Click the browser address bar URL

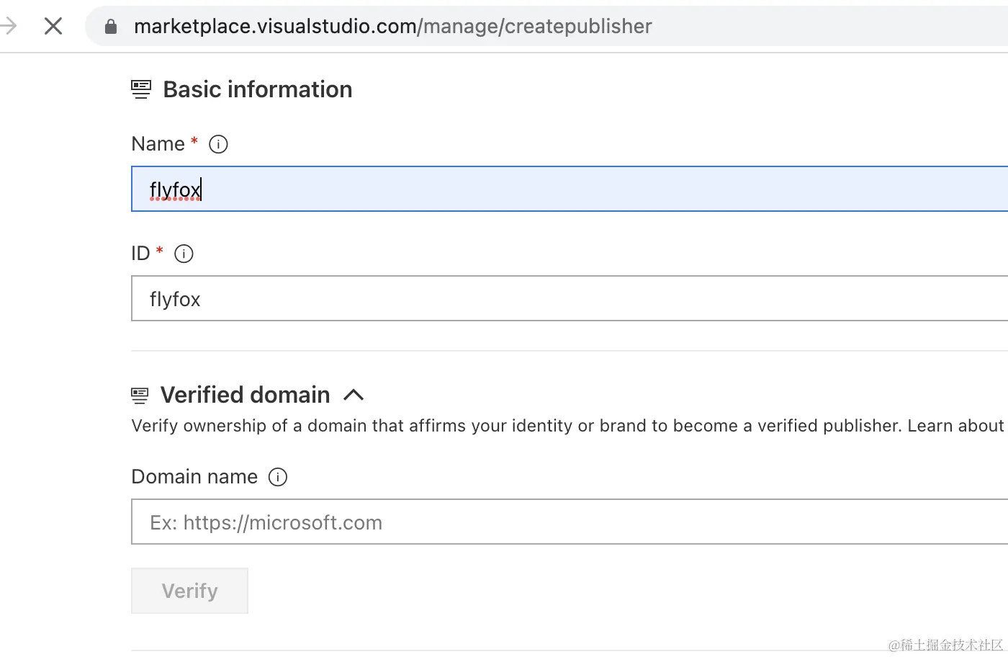tap(392, 27)
